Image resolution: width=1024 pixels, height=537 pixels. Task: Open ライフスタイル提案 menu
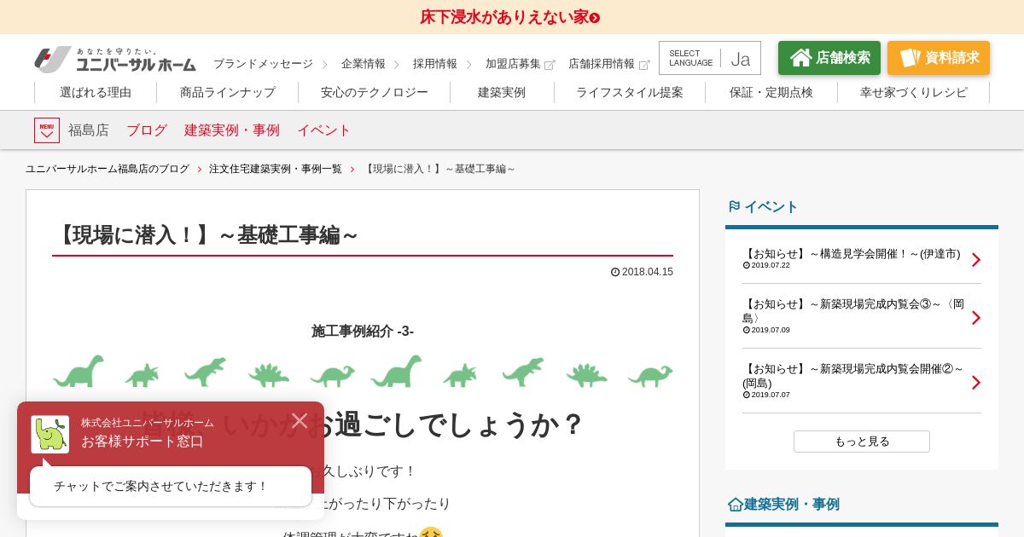[x=630, y=92]
